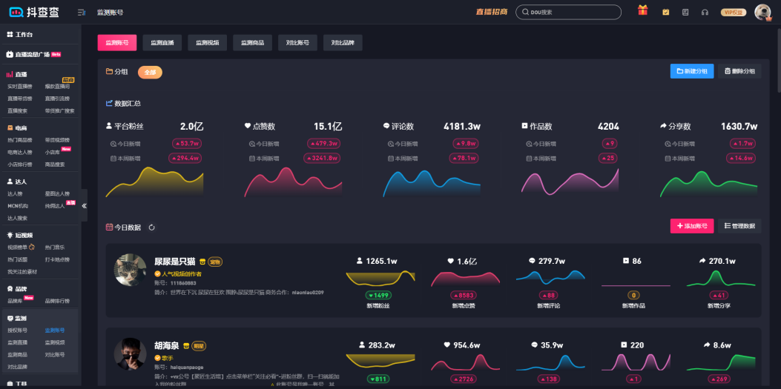This screenshot has height=389, width=781.
Task: Open 管理数据 button
Action: click(739, 226)
